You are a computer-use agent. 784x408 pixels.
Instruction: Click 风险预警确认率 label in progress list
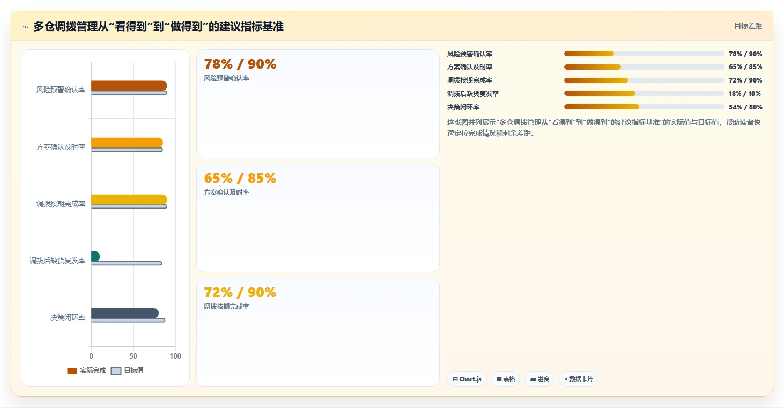[470, 54]
